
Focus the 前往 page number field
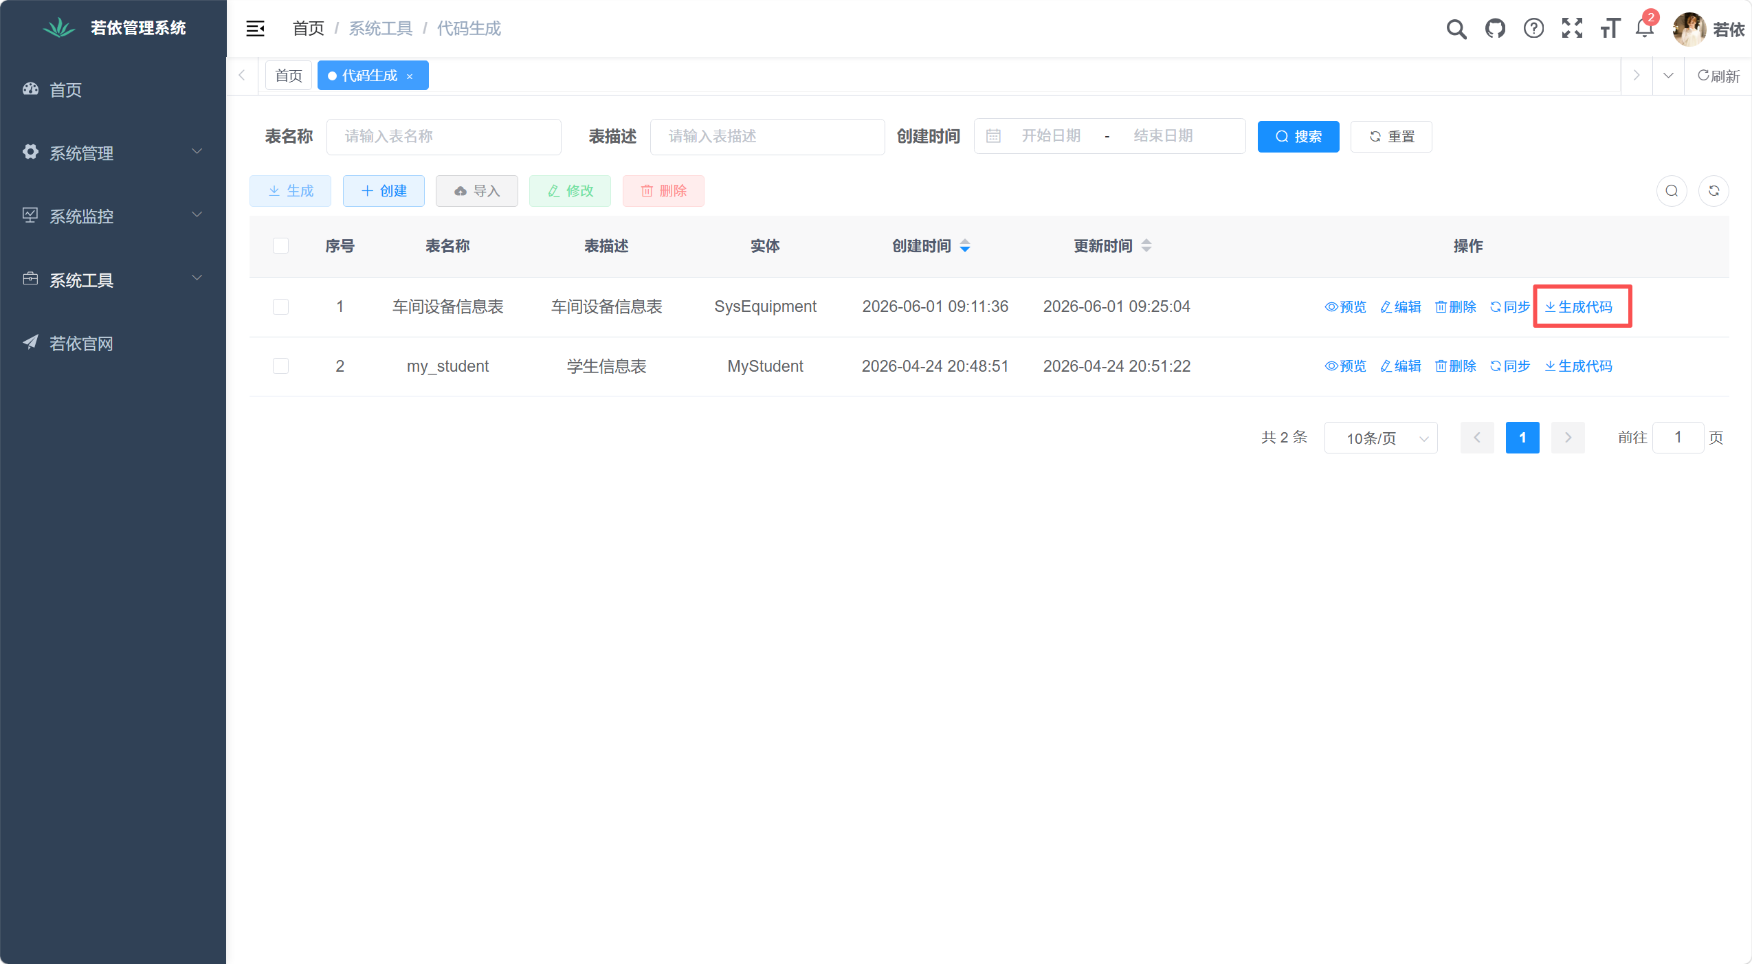click(x=1678, y=438)
